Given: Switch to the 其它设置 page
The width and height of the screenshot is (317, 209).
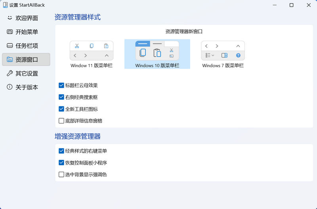Looking at the screenshot, I should click(27, 74).
